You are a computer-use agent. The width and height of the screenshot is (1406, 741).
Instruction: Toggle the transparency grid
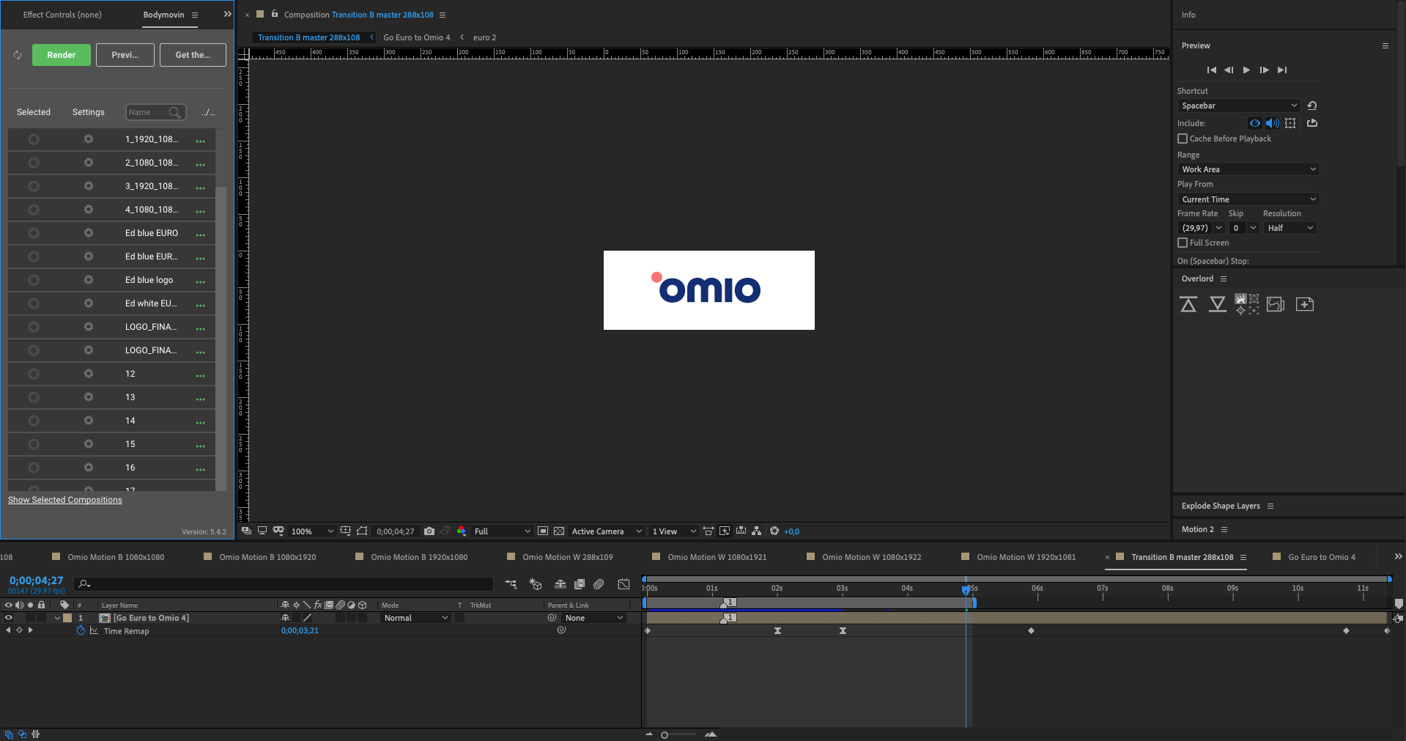pos(559,531)
